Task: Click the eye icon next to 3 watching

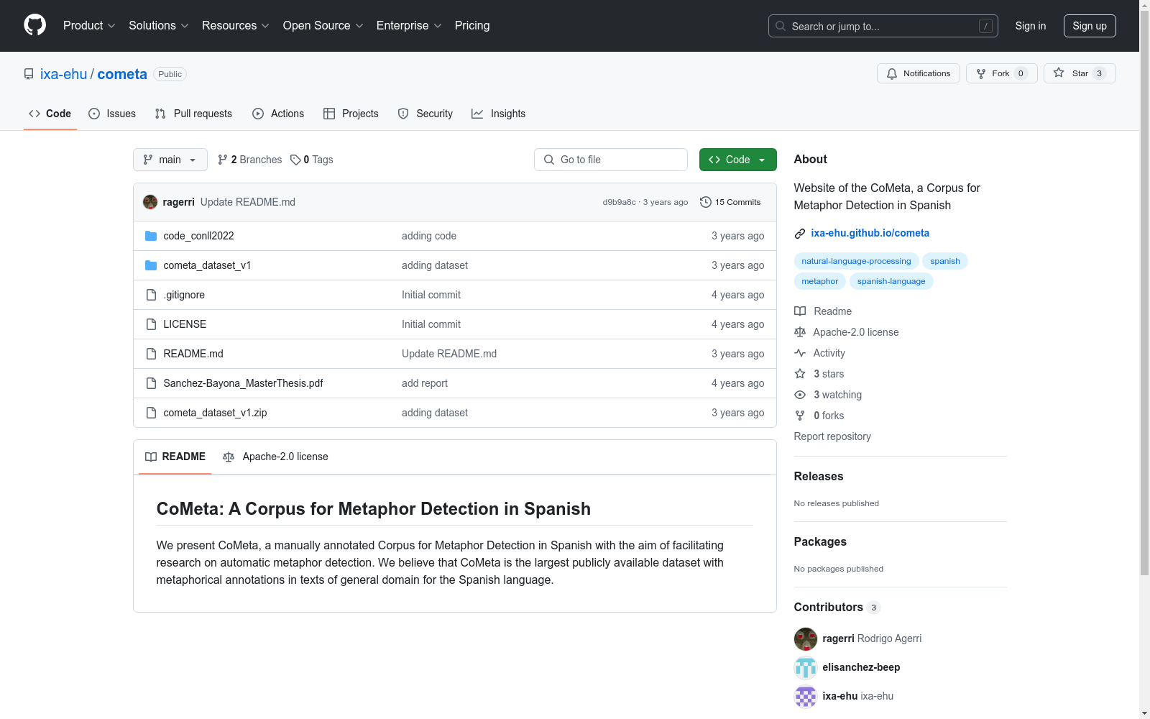Action: click(x=800, y=395)
